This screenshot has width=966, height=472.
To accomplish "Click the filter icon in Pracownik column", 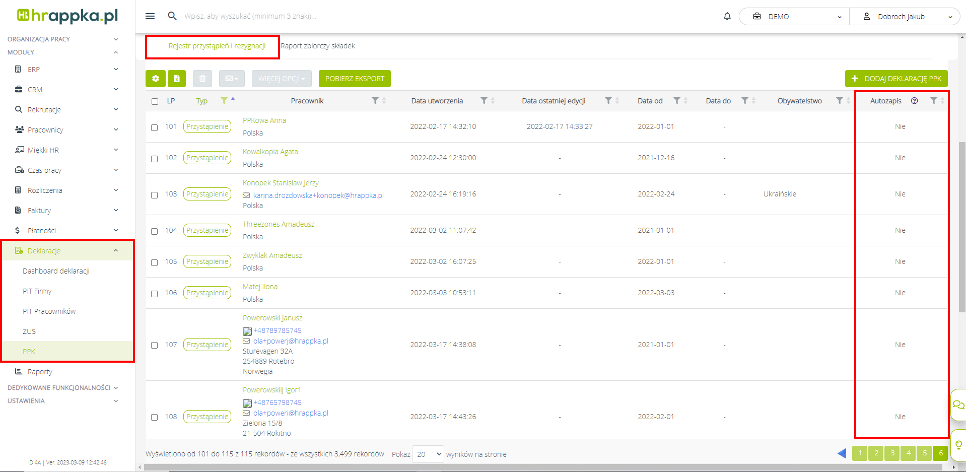I will click(375, 101).
